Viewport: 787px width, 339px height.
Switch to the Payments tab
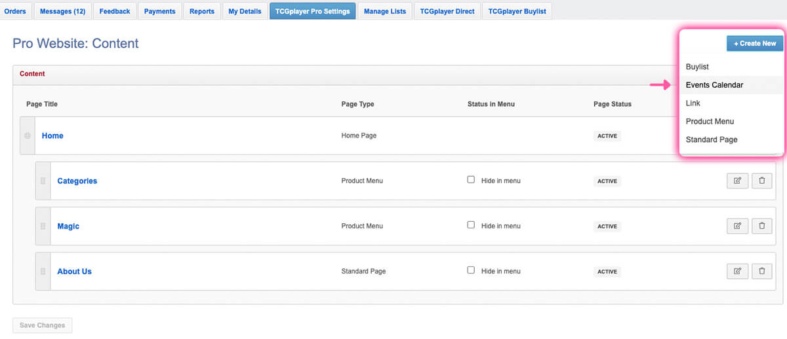point(159,11)
